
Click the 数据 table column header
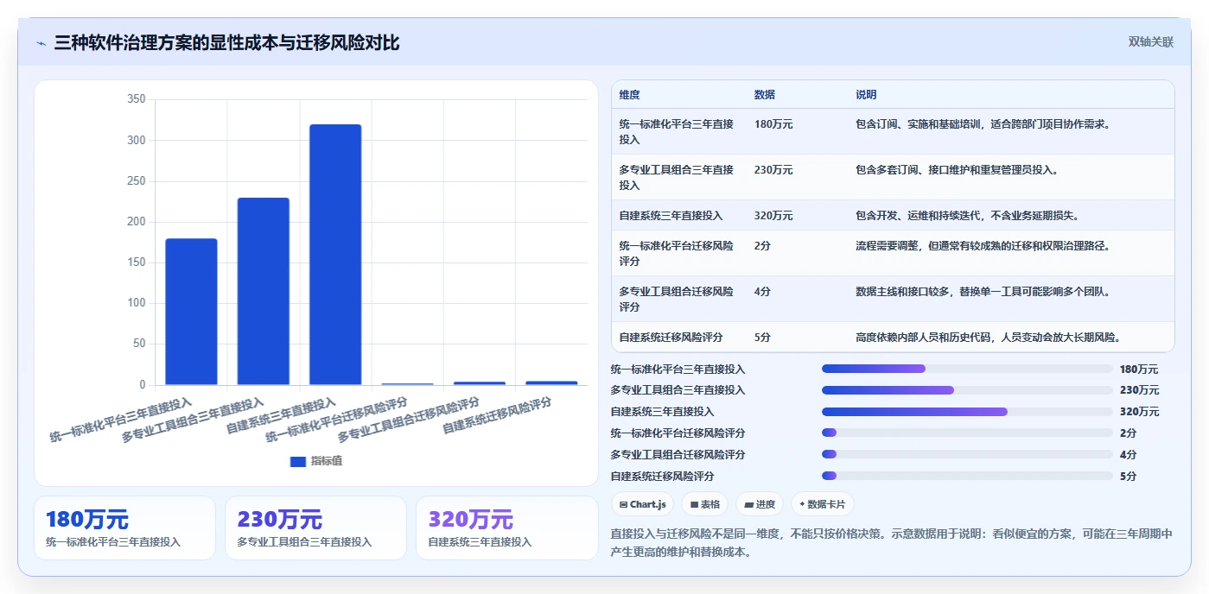pyautogui.click(x=765, y=95)
